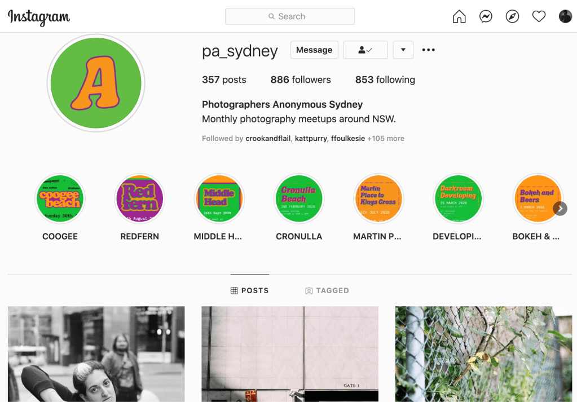The height and width of the screenshot is (402, 577).
Task: Click the Instagram logo
Action: tap(39, 17)
